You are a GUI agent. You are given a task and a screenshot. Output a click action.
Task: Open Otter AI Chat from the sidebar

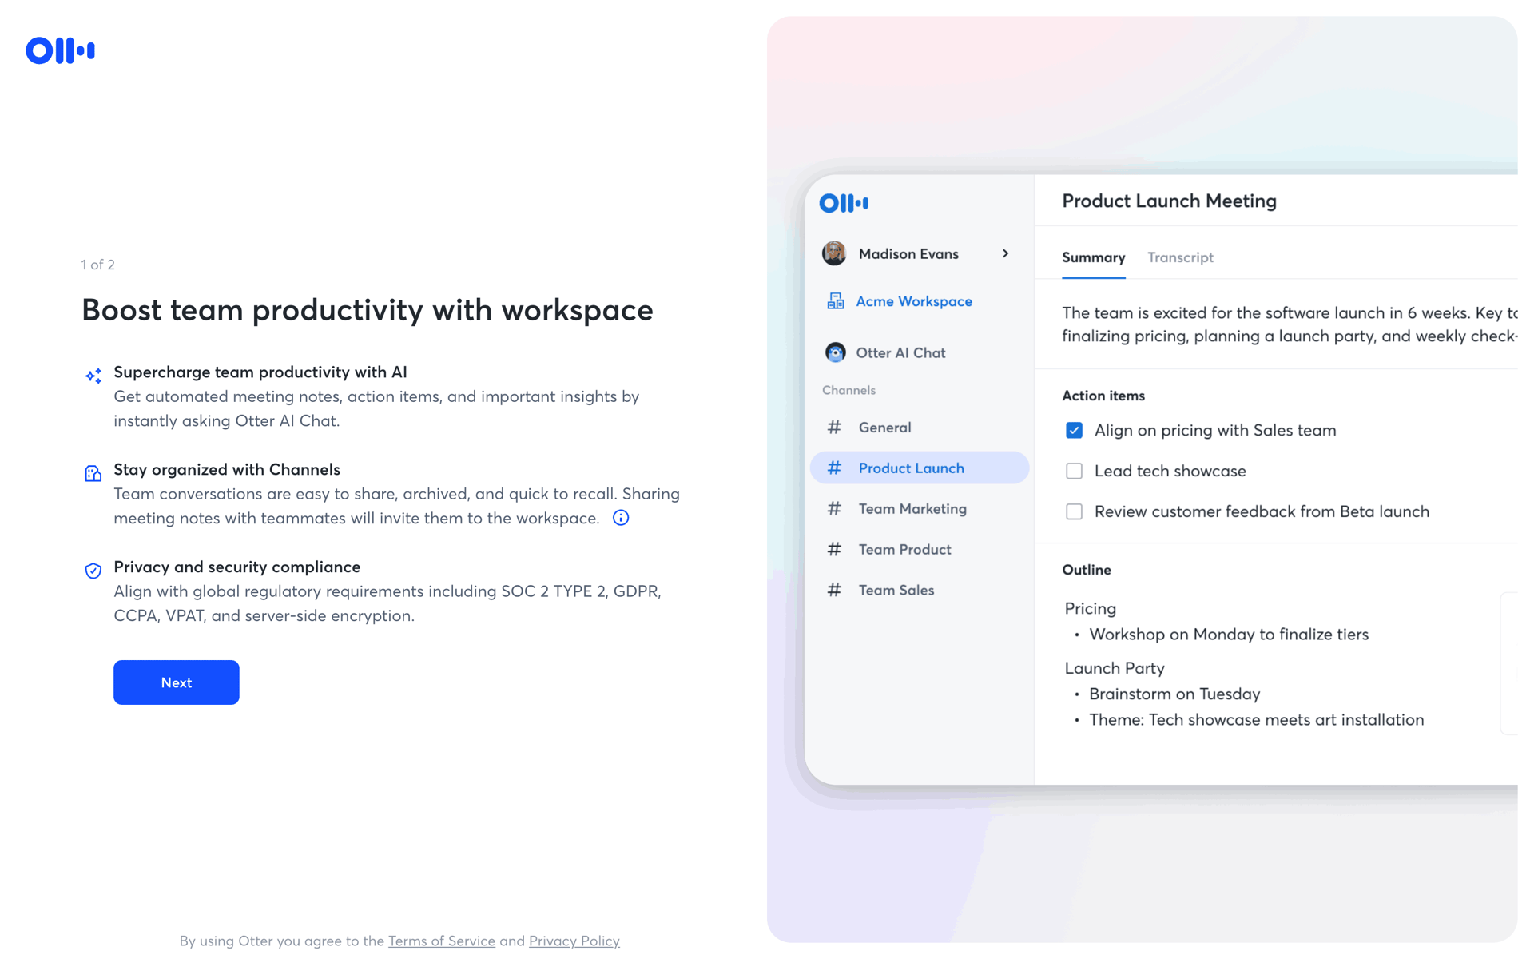tap(900, 352)
